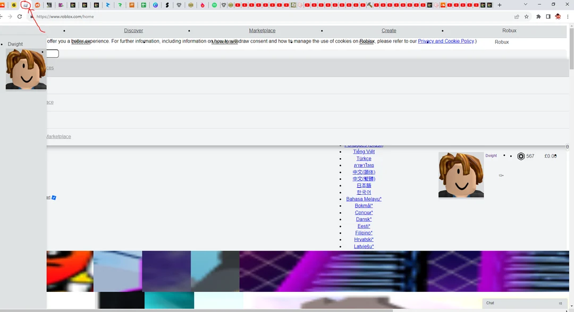Select the 日本語 language option
The image size is (574, 312).
coord(364,185)
